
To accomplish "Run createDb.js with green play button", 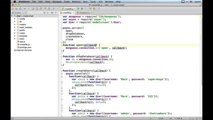I will click(x=78, y=9).
